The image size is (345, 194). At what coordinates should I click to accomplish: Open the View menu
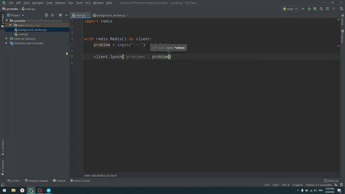(26, 3)
